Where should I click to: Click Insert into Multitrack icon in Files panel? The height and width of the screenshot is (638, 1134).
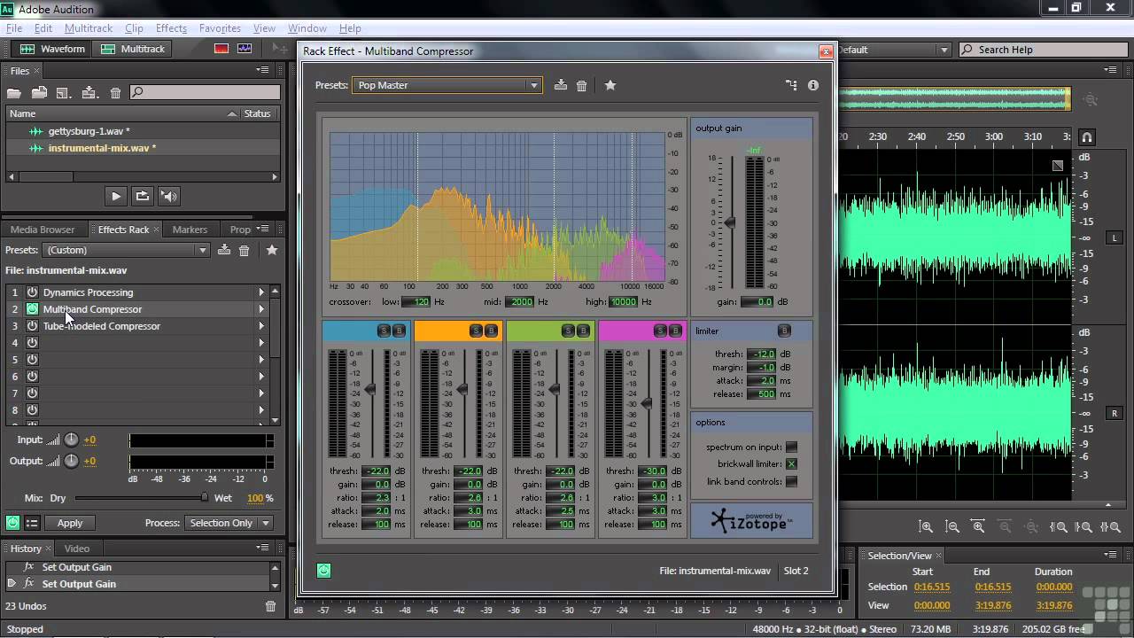point(89,93)
